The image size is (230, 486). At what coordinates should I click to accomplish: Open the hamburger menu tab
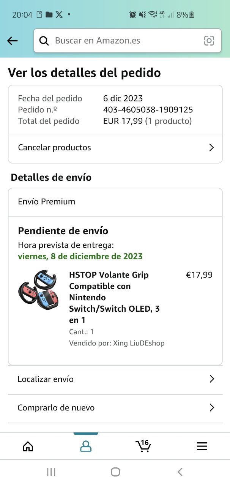tap(202, 446)
